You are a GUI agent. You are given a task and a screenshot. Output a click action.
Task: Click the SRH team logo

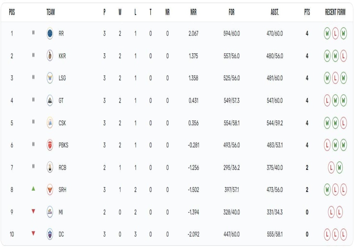coord(50,189)
